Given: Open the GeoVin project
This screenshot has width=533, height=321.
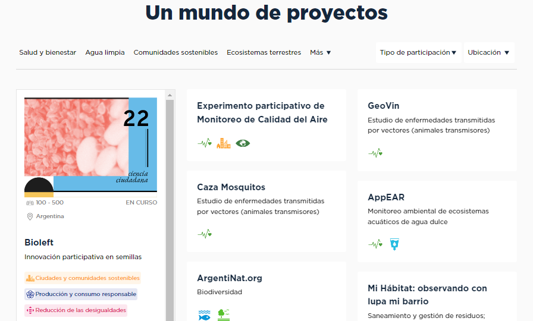Looking at the screenshot, I should coord(384,106).
